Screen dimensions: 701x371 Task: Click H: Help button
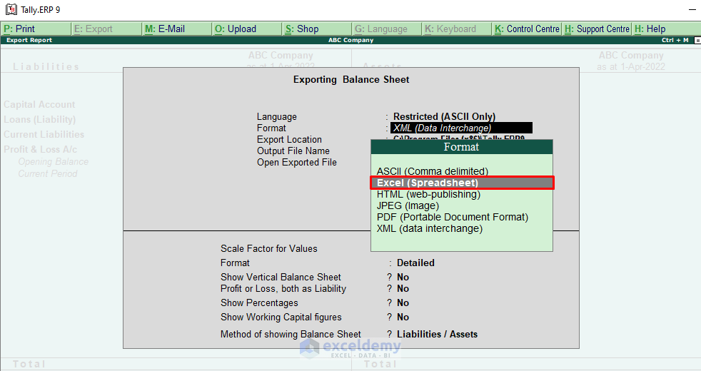click(x=666, y=29)
